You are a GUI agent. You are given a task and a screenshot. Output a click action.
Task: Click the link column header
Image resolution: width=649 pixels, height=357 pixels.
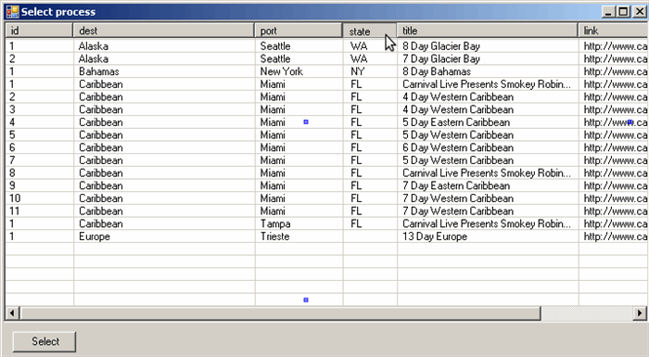click(614, 31)
